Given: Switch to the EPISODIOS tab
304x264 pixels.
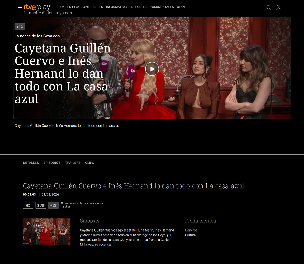Looking at the screenshot, I should [x=52, y=163].
